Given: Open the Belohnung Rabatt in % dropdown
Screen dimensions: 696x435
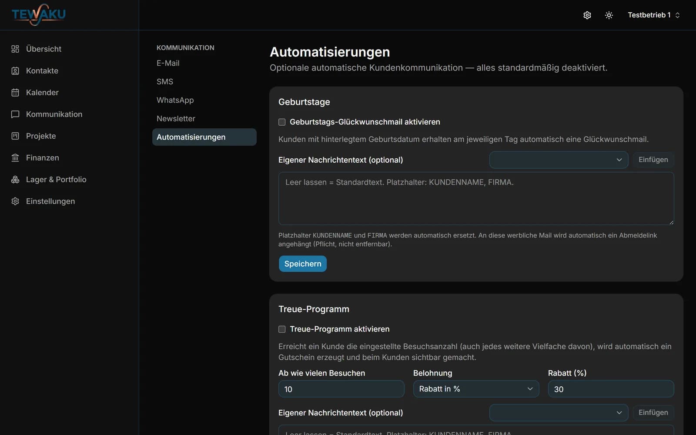Looking at the screenshot, I should tap(476, 389).
